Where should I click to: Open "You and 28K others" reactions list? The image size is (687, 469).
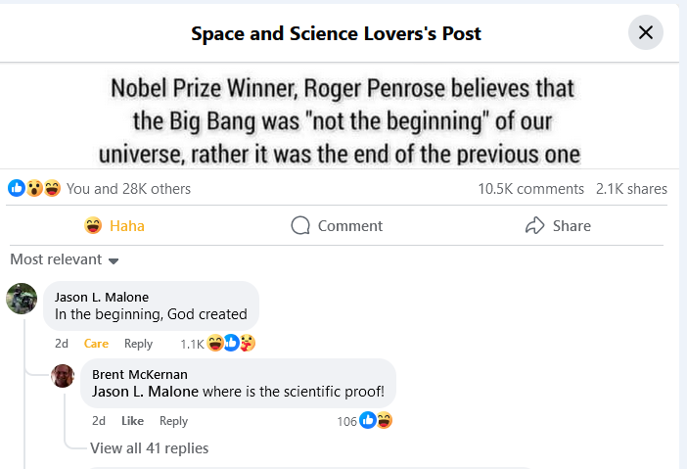128,189
